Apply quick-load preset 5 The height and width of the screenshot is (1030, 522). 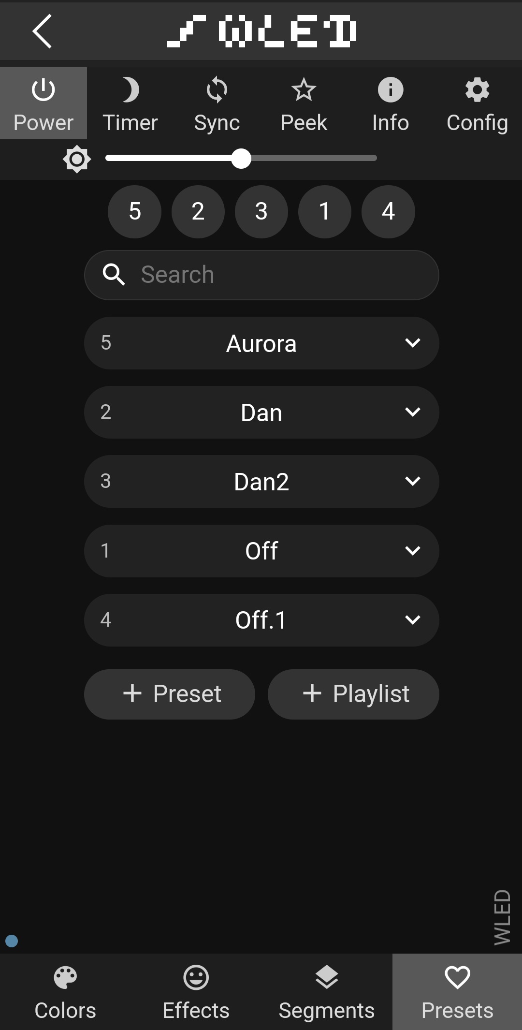pyautogui.click(x=134, y=211)
